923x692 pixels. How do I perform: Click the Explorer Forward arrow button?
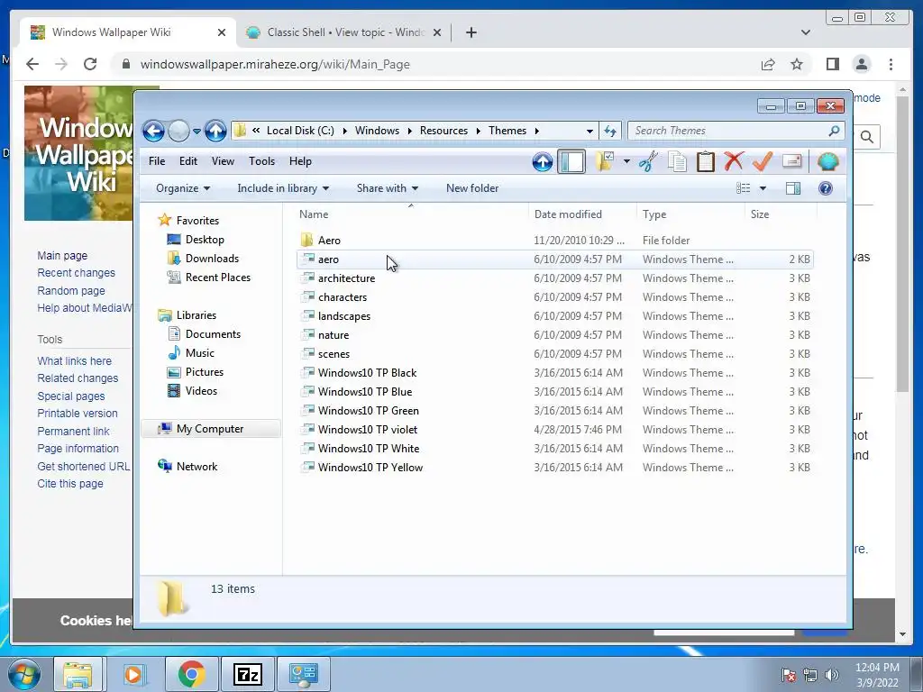pyautogui.click(x=178, y=131)
